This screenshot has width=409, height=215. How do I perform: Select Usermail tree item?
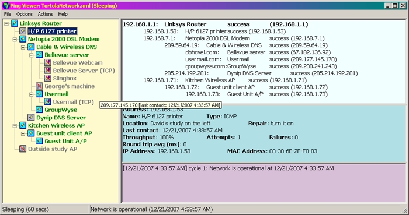click(x=56, y=94)
